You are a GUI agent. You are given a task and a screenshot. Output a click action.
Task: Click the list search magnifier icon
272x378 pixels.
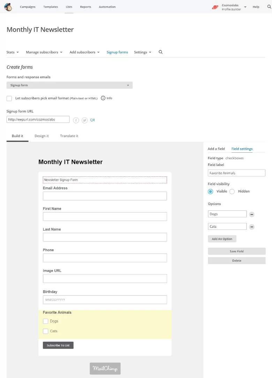(160, 52)
